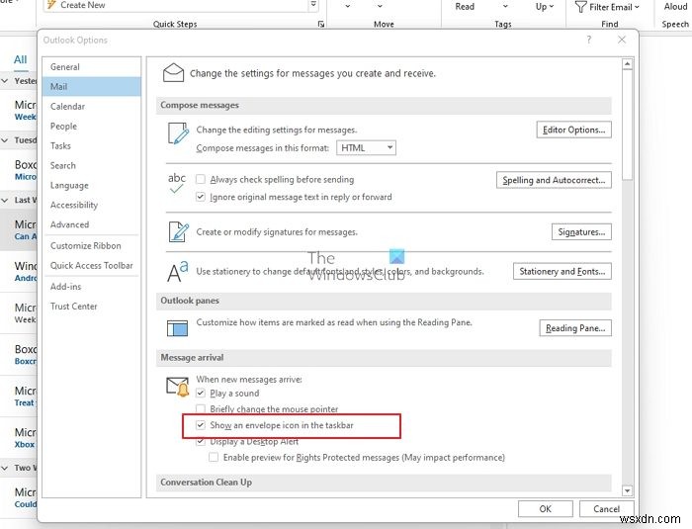Click the options vertical scrollbar thumb

click(x=627, y=125)
